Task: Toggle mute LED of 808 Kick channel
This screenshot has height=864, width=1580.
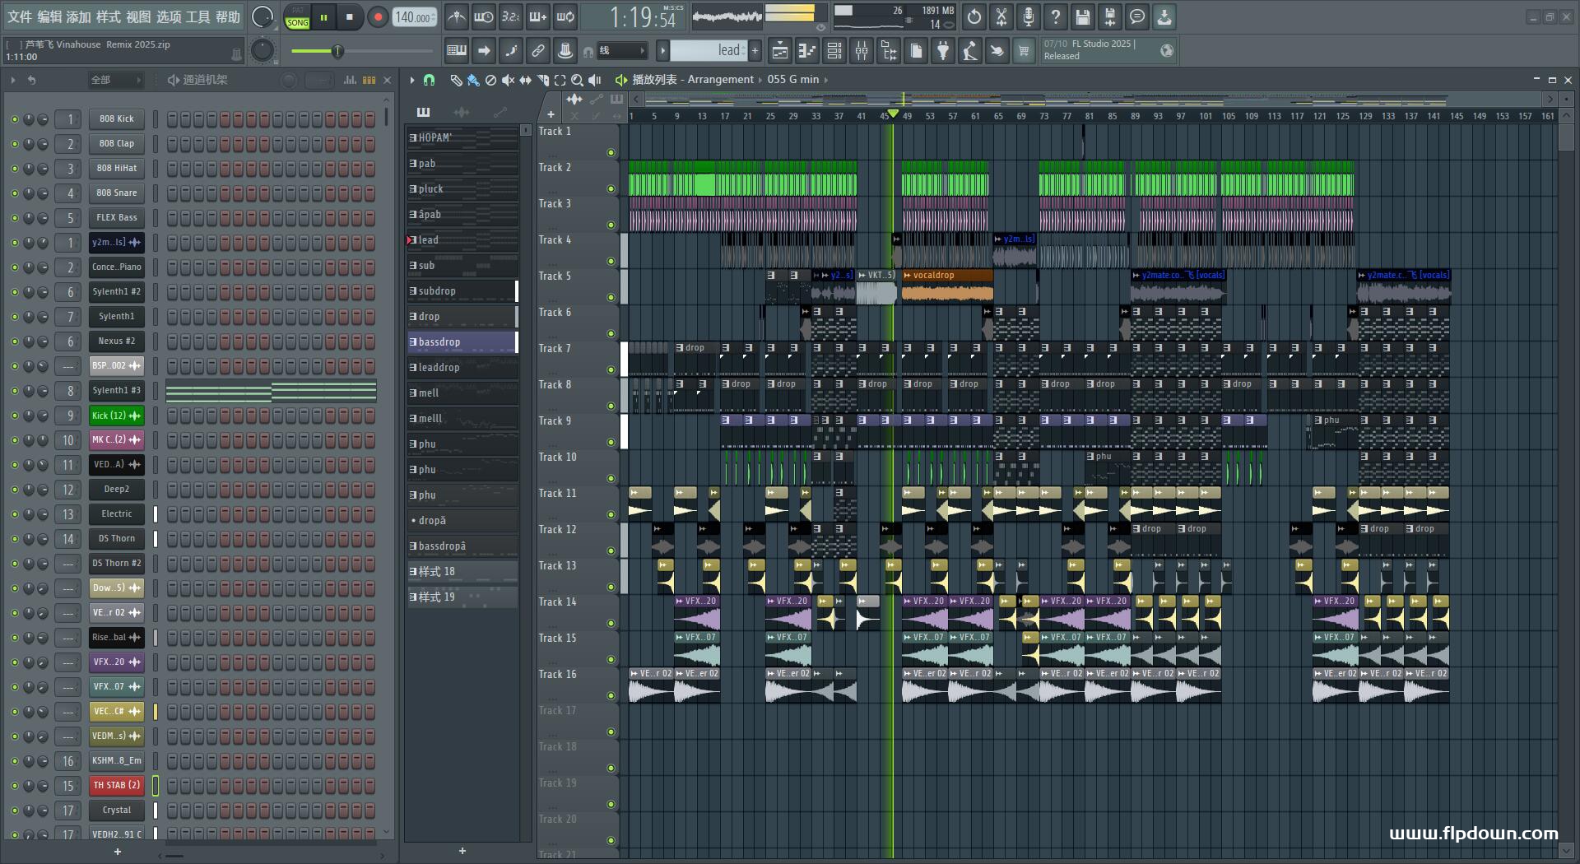Action: coord(14,119)
